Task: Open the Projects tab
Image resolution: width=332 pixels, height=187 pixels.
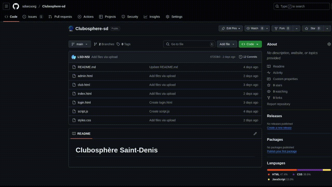Action: pyautogui.click(x=107, y=17)
